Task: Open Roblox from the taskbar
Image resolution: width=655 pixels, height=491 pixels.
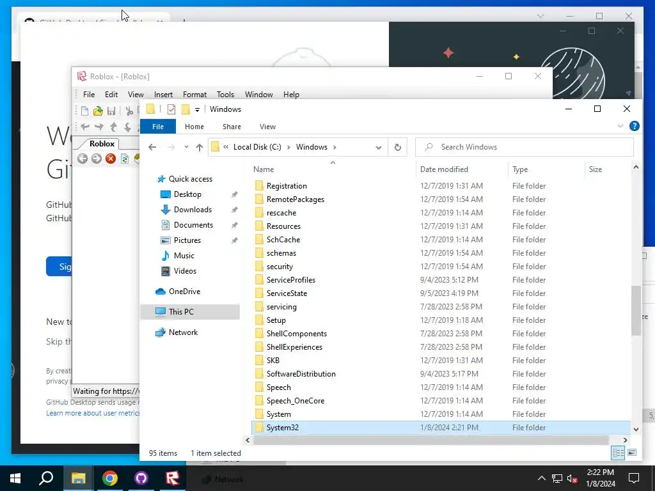Action: click(172, 478)
